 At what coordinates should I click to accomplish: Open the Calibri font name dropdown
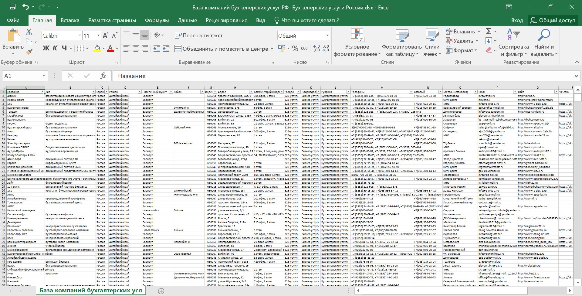pos(80,36)
